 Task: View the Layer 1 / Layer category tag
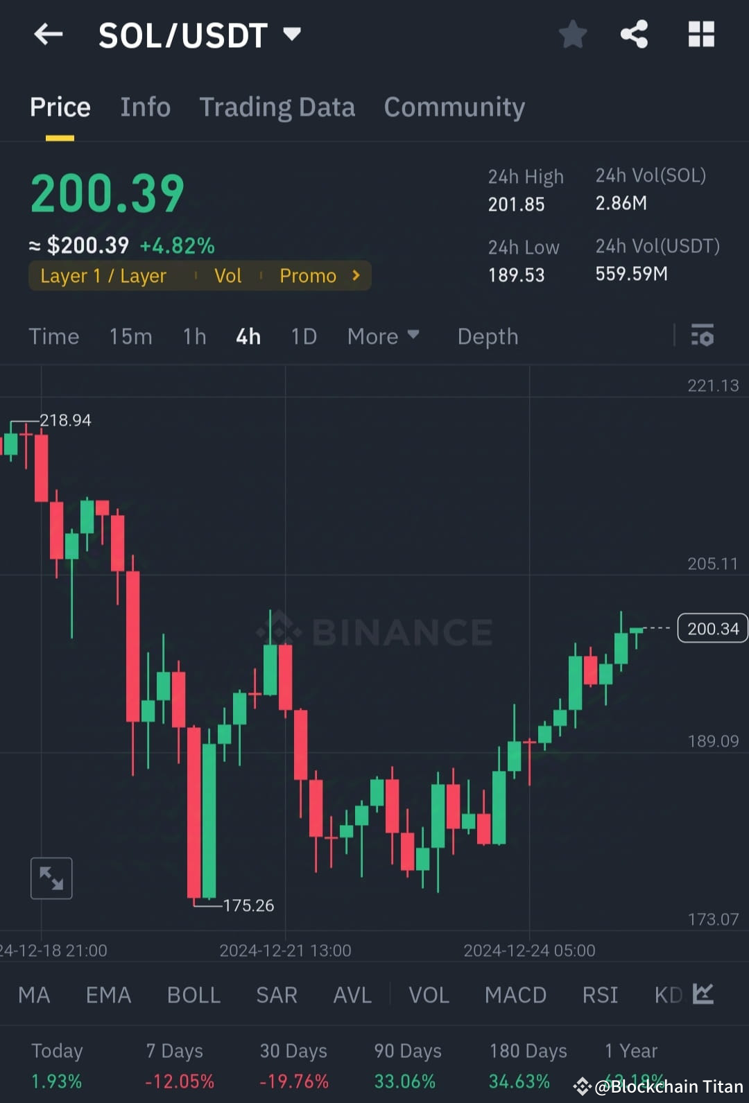tap(103, 275)
